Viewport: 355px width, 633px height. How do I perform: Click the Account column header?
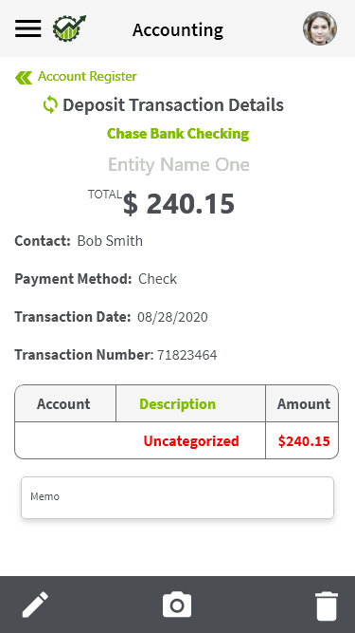tap(63, 404)
